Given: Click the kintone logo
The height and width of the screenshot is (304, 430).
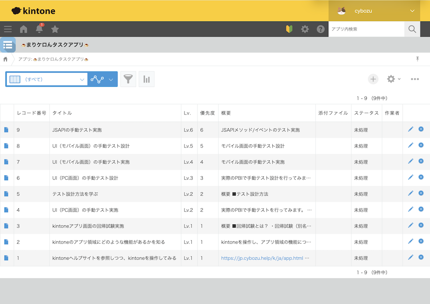Looking at the screenshot, I should (34, 11).
